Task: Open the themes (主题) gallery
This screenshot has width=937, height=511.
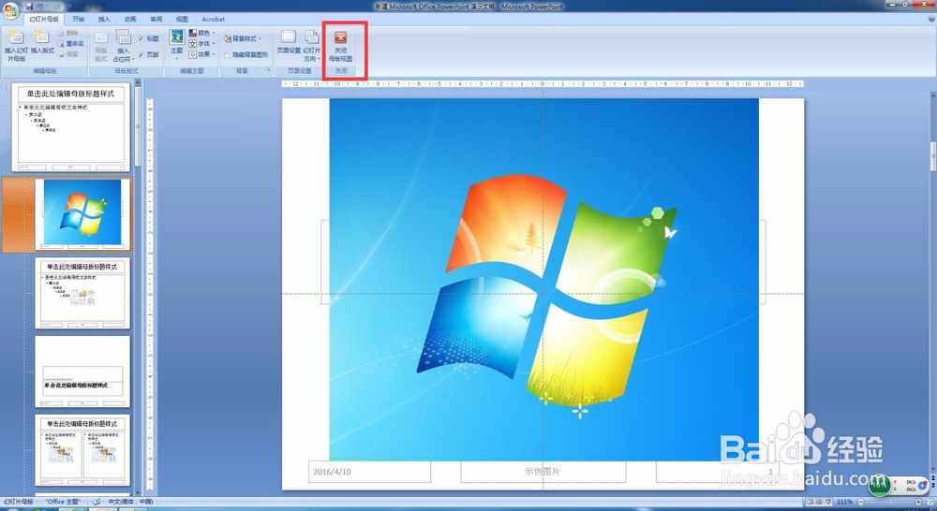Action: coord(177,45)
